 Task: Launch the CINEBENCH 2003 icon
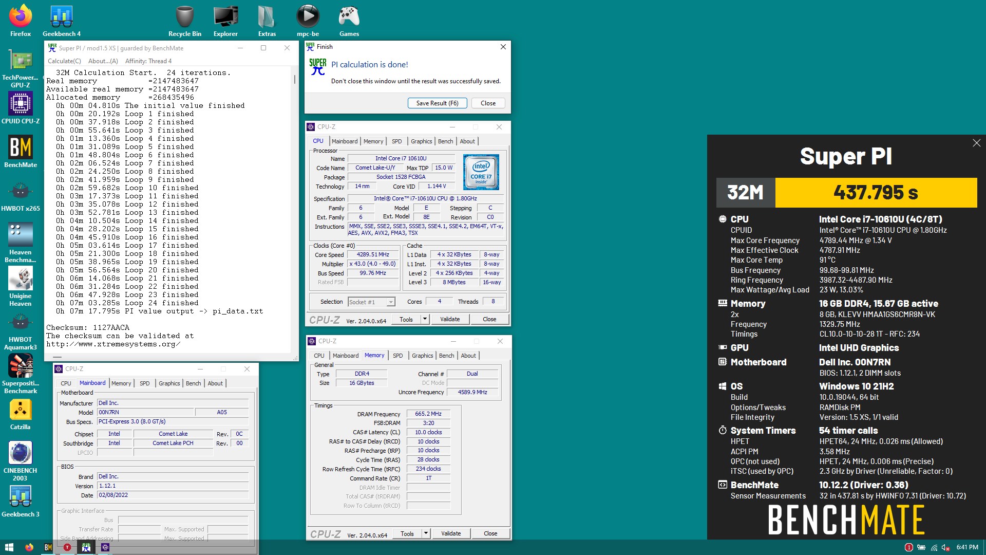click(x=21, y=460)
